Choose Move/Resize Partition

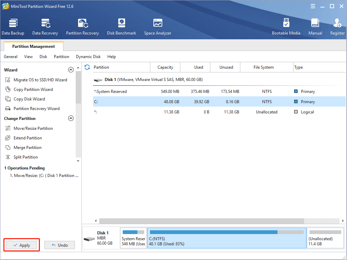29,128
